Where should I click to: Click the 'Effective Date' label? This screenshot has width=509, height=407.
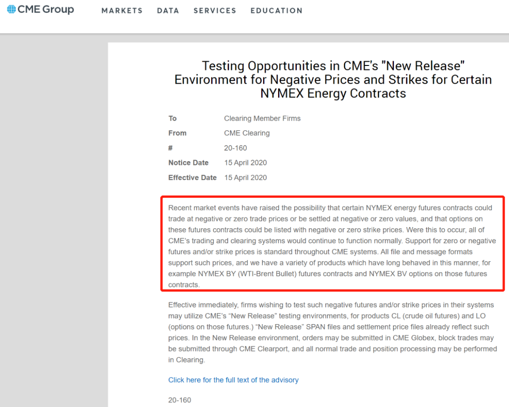(x=192, y=178)
